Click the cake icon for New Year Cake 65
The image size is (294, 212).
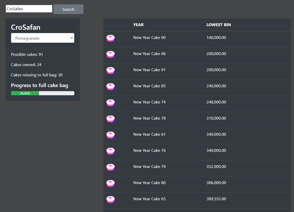(x=111, y=199)
